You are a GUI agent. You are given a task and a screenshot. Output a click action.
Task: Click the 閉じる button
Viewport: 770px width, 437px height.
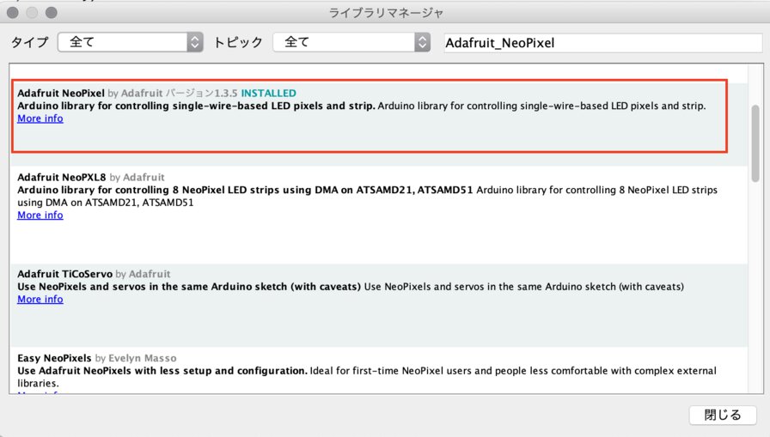click(723, 415)
